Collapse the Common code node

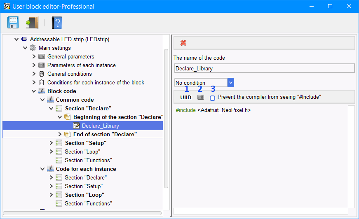(x=42, y=100)
